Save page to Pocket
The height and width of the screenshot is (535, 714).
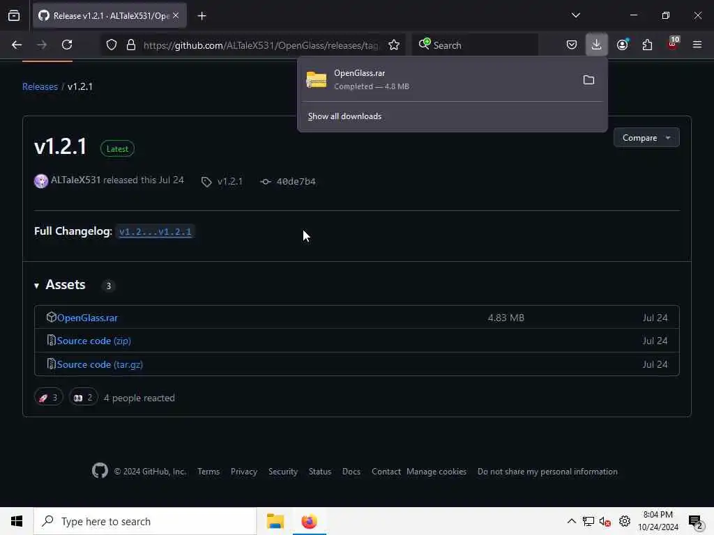coord(572,45)
